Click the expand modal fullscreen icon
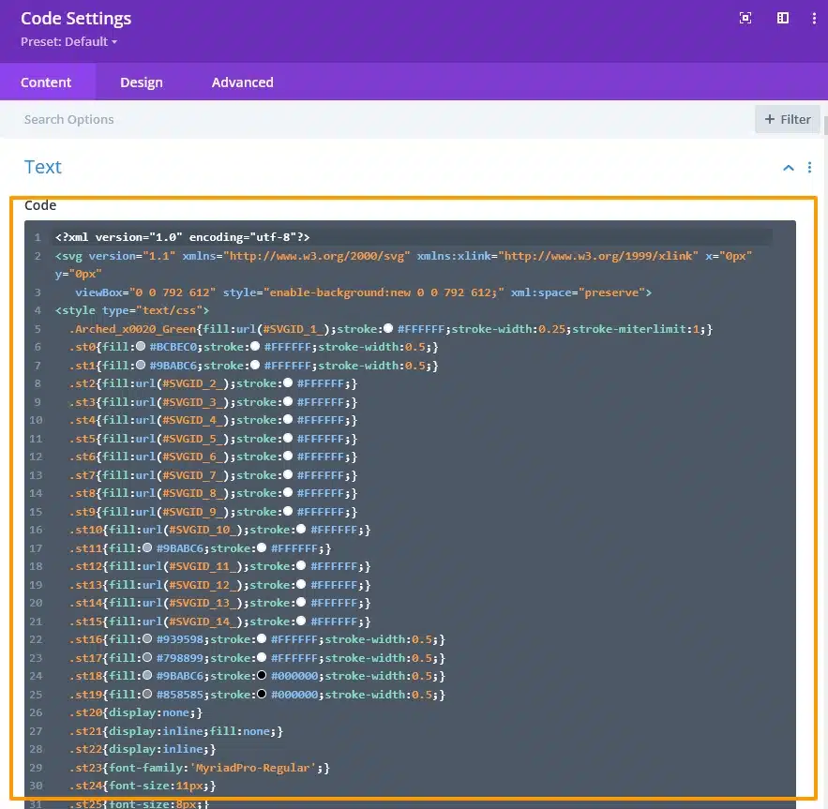This screenshot has width=828, height=809. pos(745,19)
